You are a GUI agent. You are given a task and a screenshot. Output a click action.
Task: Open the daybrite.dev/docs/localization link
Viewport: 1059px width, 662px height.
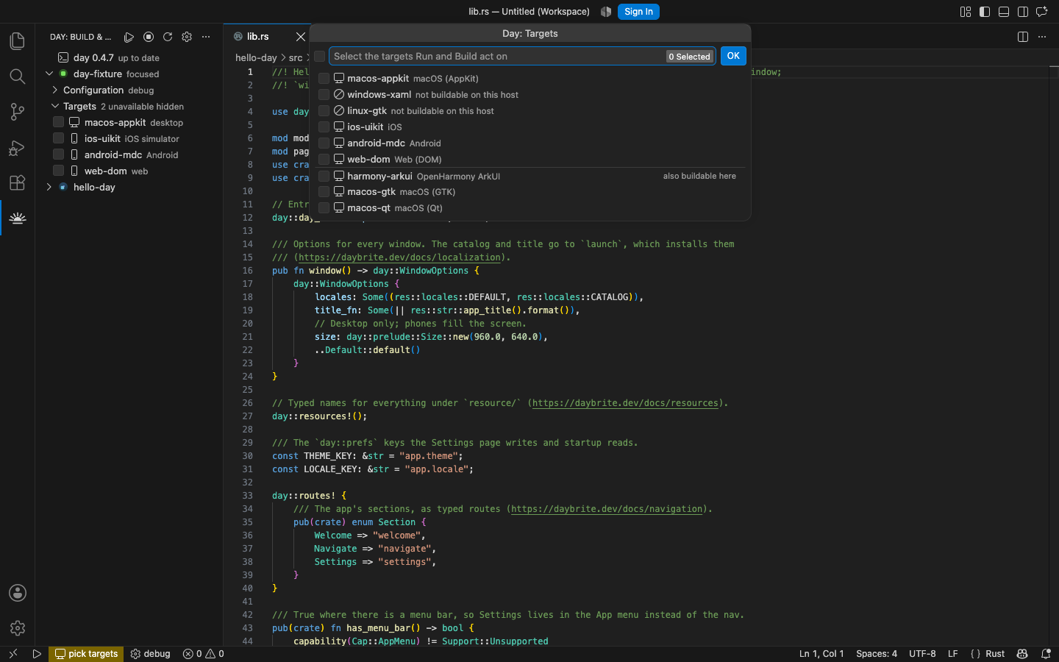[399, 257]
